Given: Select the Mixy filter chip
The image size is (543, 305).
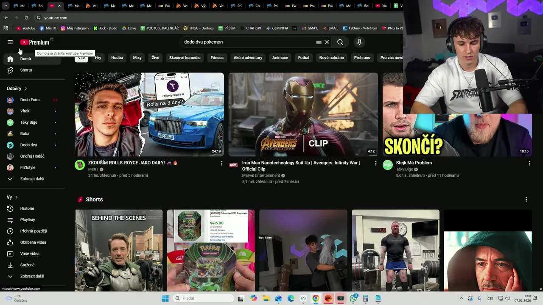Looking at the screenshot, I should [x=137, y=58].
